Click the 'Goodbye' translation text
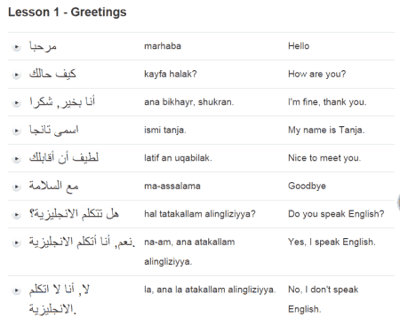Image resolution: width=400 pixels, height=326 pixels. tap(307, 186)
